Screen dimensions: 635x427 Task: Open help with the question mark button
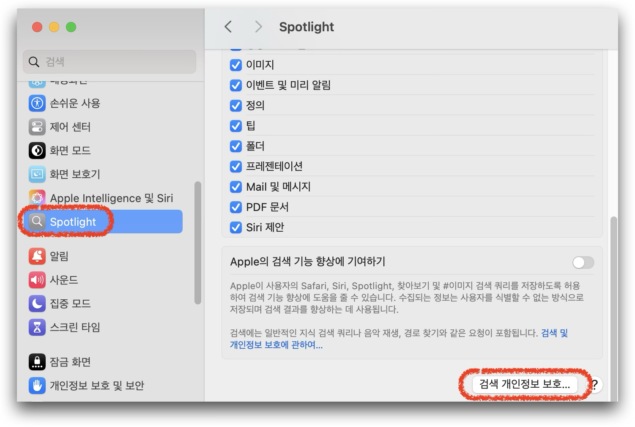(x=595, y=385)
